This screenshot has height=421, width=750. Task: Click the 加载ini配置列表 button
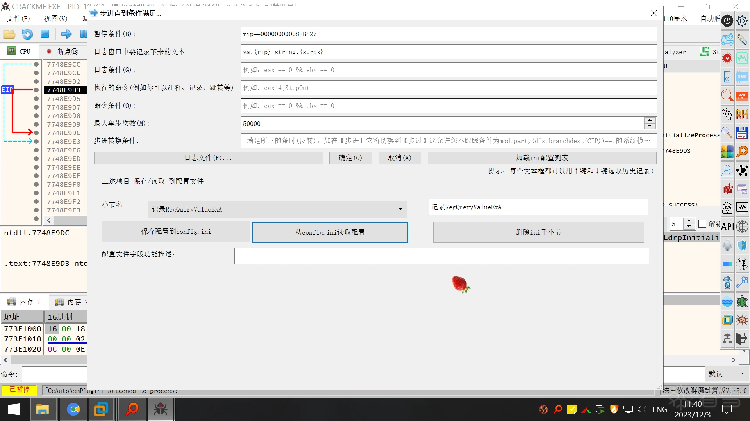[x=542, y=158]
